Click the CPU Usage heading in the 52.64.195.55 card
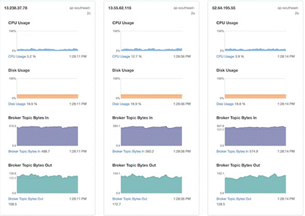This screenshot has width=305, height=216. tap(227, 23)
